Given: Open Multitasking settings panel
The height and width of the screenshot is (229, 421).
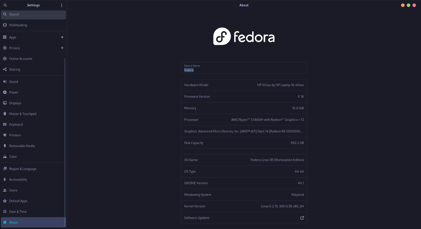Looking at the screenshot, I should [x=18, y=25].
